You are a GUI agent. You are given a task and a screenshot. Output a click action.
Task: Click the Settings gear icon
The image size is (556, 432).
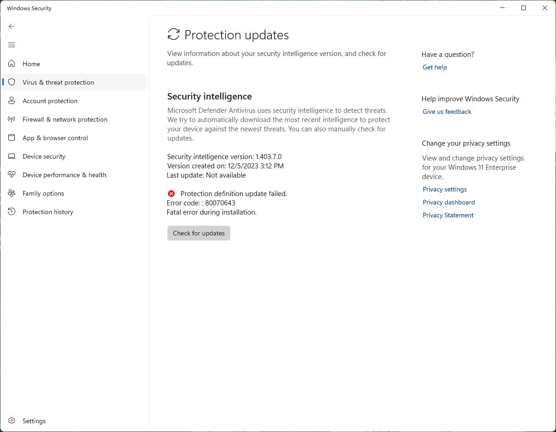tap(12, 421)
